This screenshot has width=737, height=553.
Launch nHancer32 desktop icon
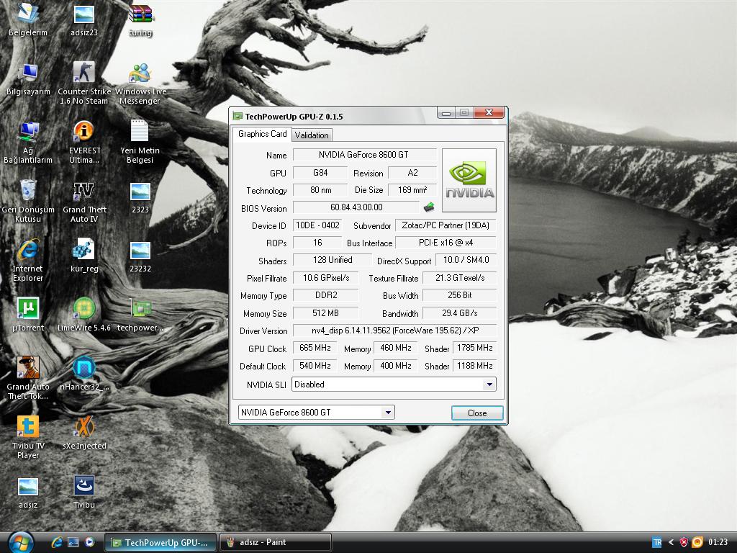[84, 374]
